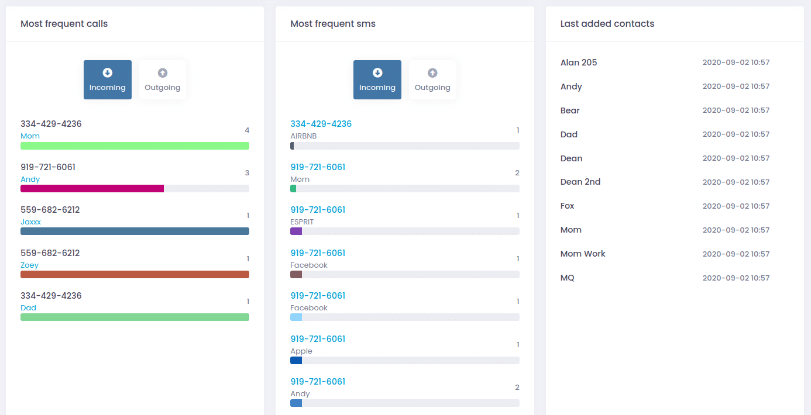Click the timestamp next to Alan 205

(736, 63)
